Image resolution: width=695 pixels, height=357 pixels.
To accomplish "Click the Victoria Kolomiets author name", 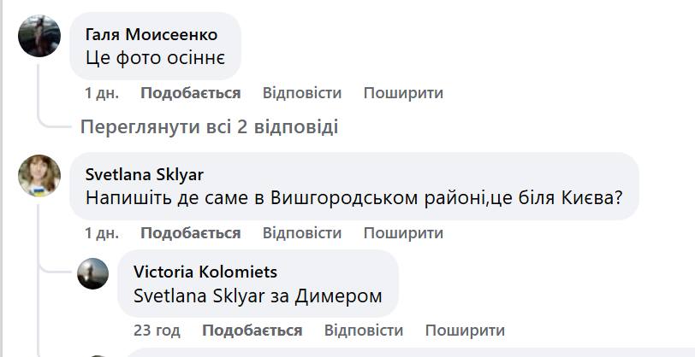I will 205,272.
